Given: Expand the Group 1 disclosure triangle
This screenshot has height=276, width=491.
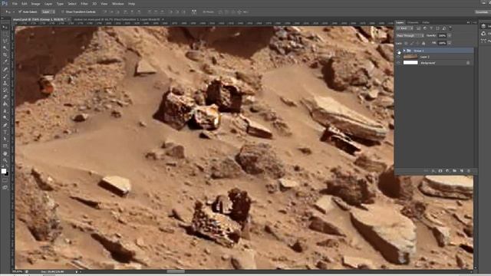Looking at the screenshot, I should (x=404, y=51).
